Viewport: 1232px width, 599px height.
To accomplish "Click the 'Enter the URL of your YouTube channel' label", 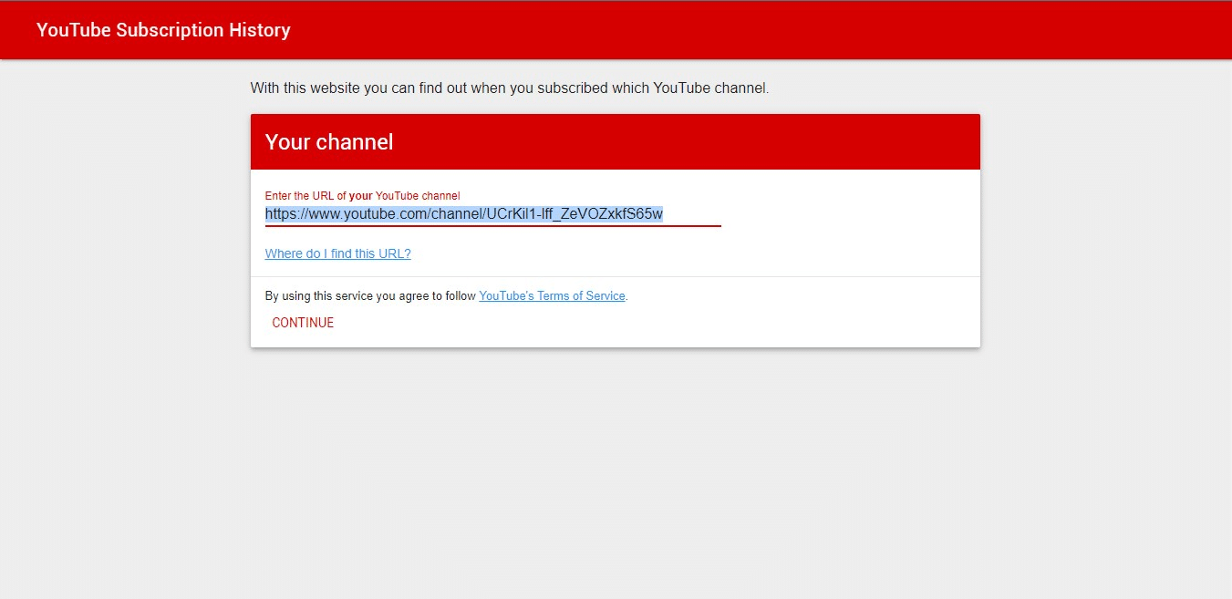I will pos(362,196).
